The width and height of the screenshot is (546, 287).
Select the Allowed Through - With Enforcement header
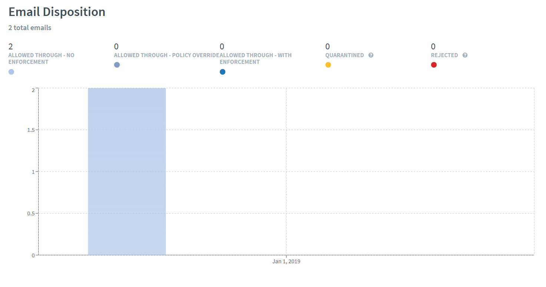[x=255, y=58]
